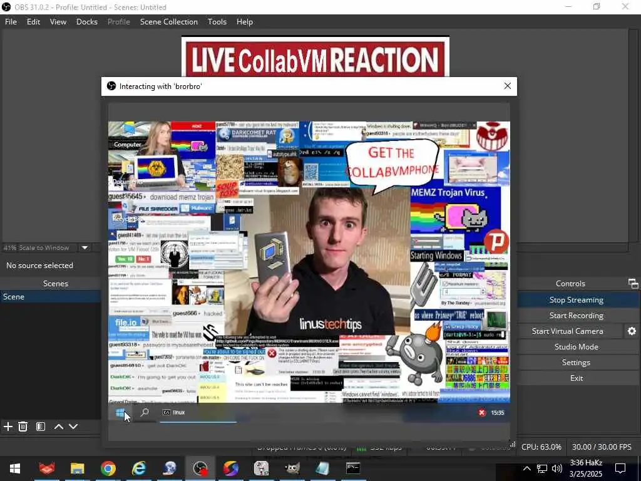Launch Comodo red icon in taskbar
641x481 pixels.
click(46, 468)
